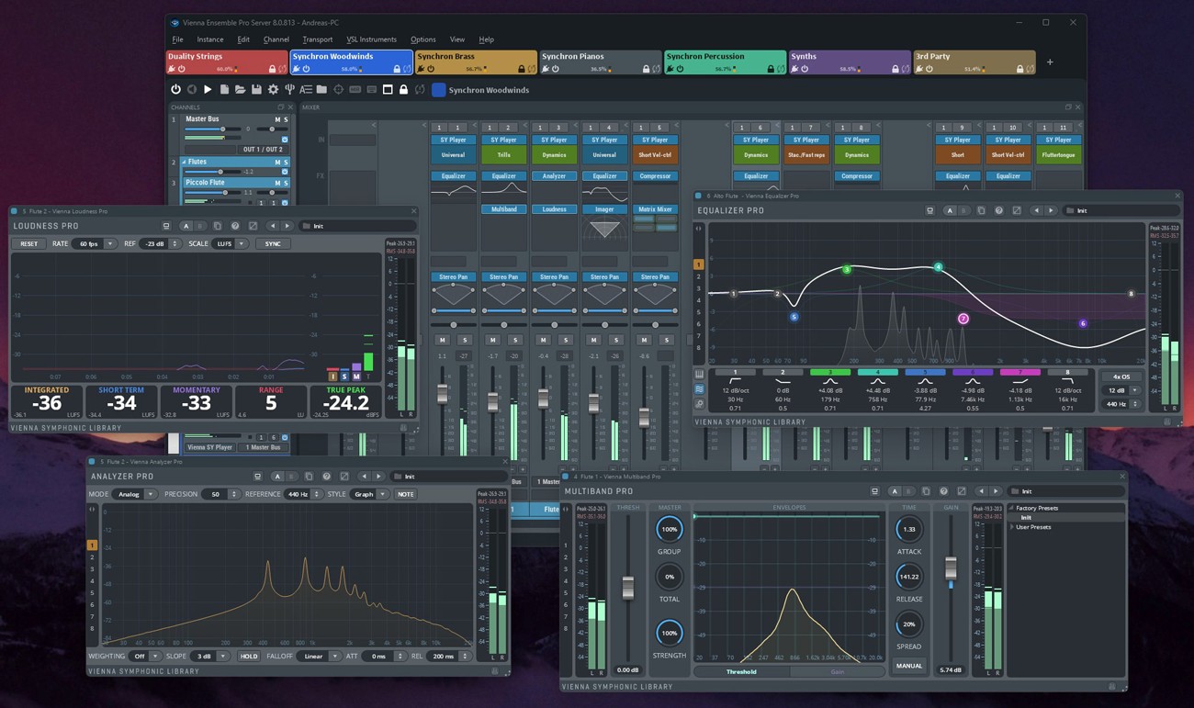Solo the Flutes channel in the channel list
This screenshot has height=708, width=1194.
pyautogui.click(x=286, y=162)
